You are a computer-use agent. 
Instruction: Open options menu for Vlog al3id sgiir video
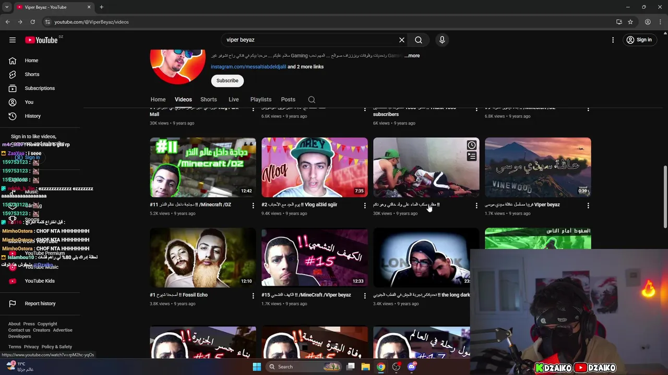click(365, 206)
